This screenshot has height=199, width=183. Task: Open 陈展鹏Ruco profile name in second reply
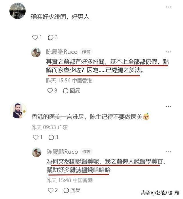(62, 152)
